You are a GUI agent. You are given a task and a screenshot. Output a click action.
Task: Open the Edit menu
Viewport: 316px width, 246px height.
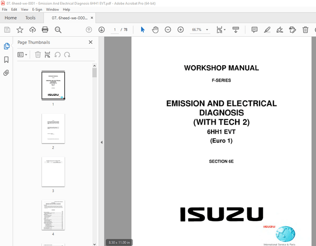click(x=14, y=10)
